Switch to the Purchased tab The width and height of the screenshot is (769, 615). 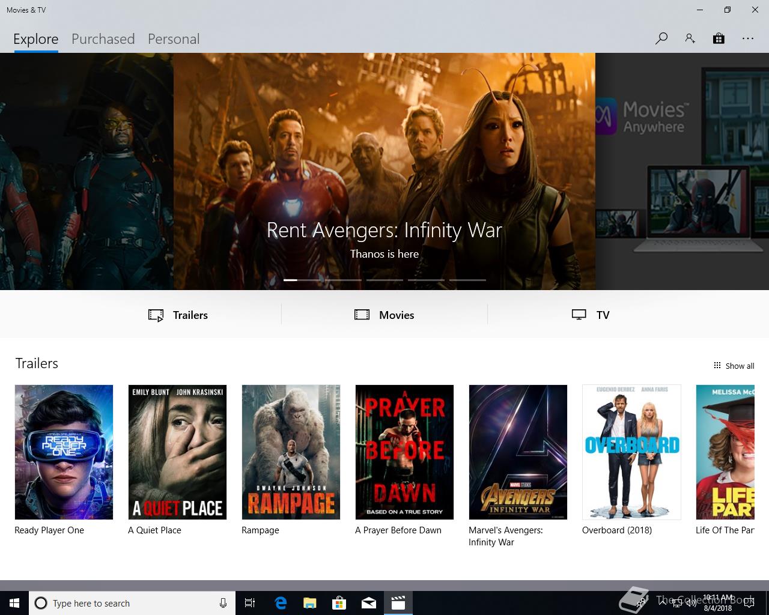(x=103, y=39)
